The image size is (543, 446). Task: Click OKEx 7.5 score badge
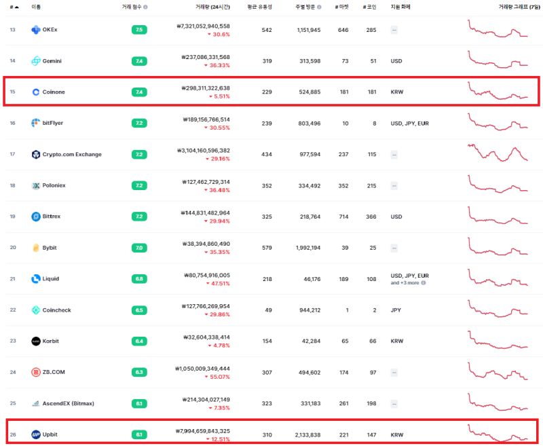tap(139, 30)
